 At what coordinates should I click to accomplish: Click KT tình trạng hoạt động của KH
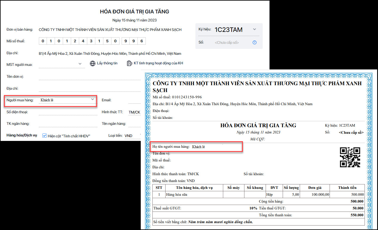click(158, 63)
